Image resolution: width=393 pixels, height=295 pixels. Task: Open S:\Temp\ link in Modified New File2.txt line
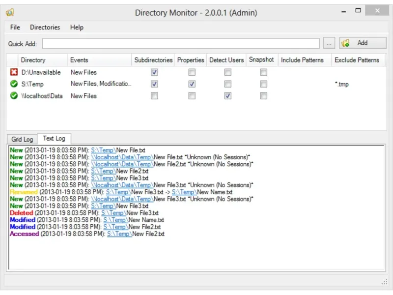116,227
